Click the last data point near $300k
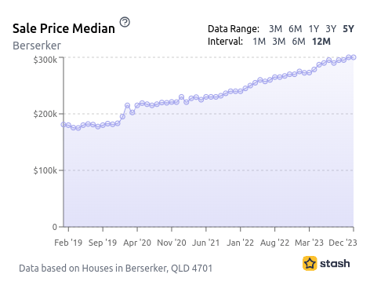The image size is (370, 285). pos(354,57)
